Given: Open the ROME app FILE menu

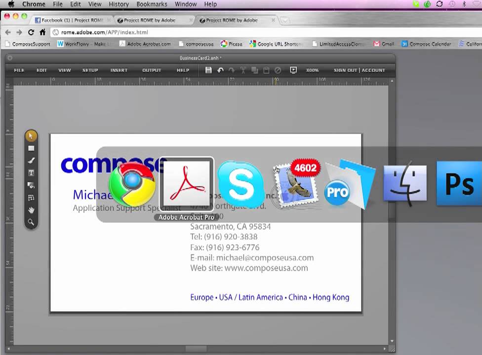Looking at the screenshot, I should [19, 71].
